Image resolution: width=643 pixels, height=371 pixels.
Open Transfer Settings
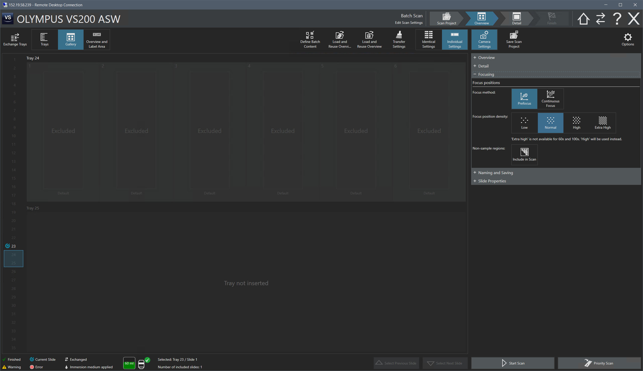pos(399,39)
